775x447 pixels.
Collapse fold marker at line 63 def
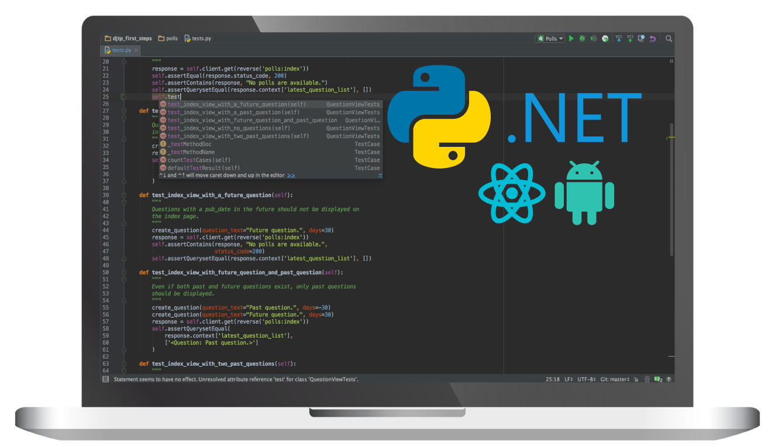point(123,364)
